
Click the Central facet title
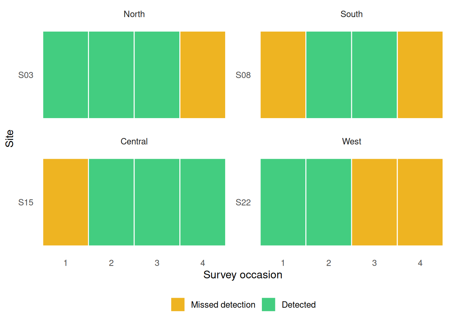tap(134, 141)
